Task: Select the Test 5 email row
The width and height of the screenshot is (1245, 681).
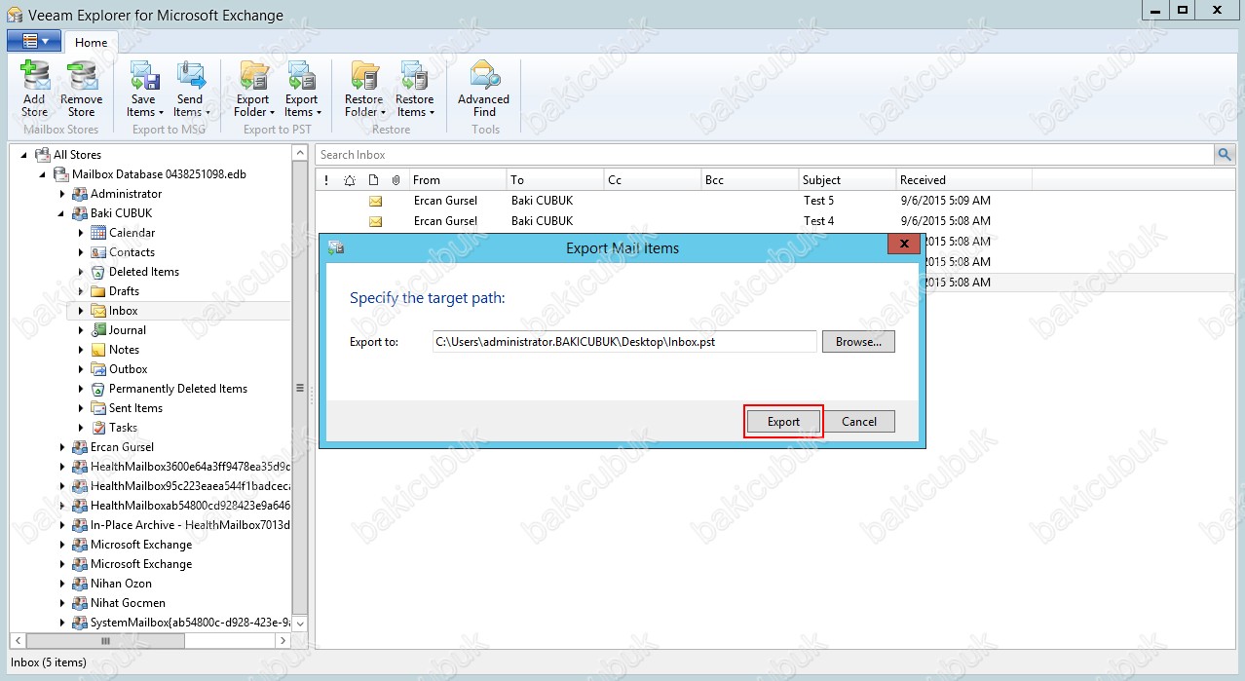Action: tap(774, 201)
